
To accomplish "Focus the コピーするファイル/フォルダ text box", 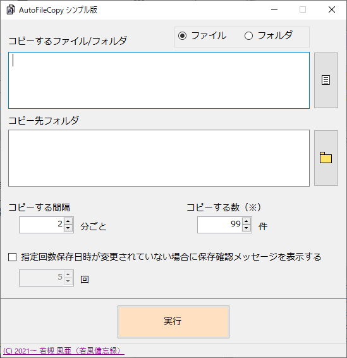I will coord(159,80).
